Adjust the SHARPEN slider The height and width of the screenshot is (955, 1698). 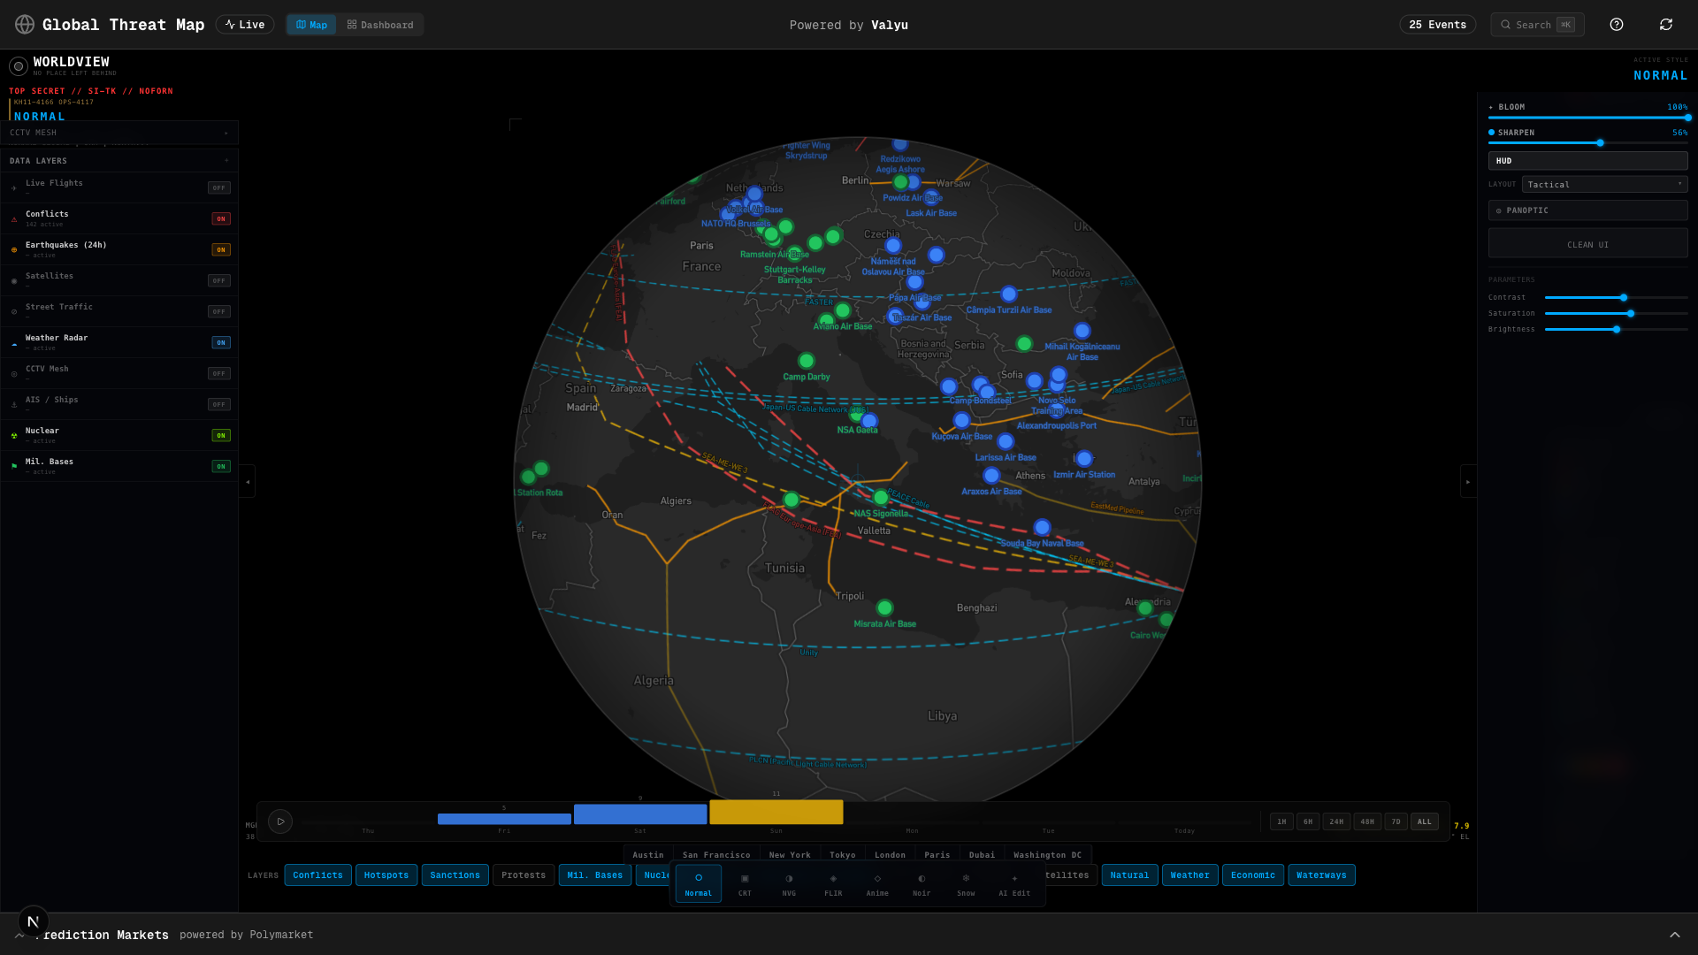click(1601, 142)
